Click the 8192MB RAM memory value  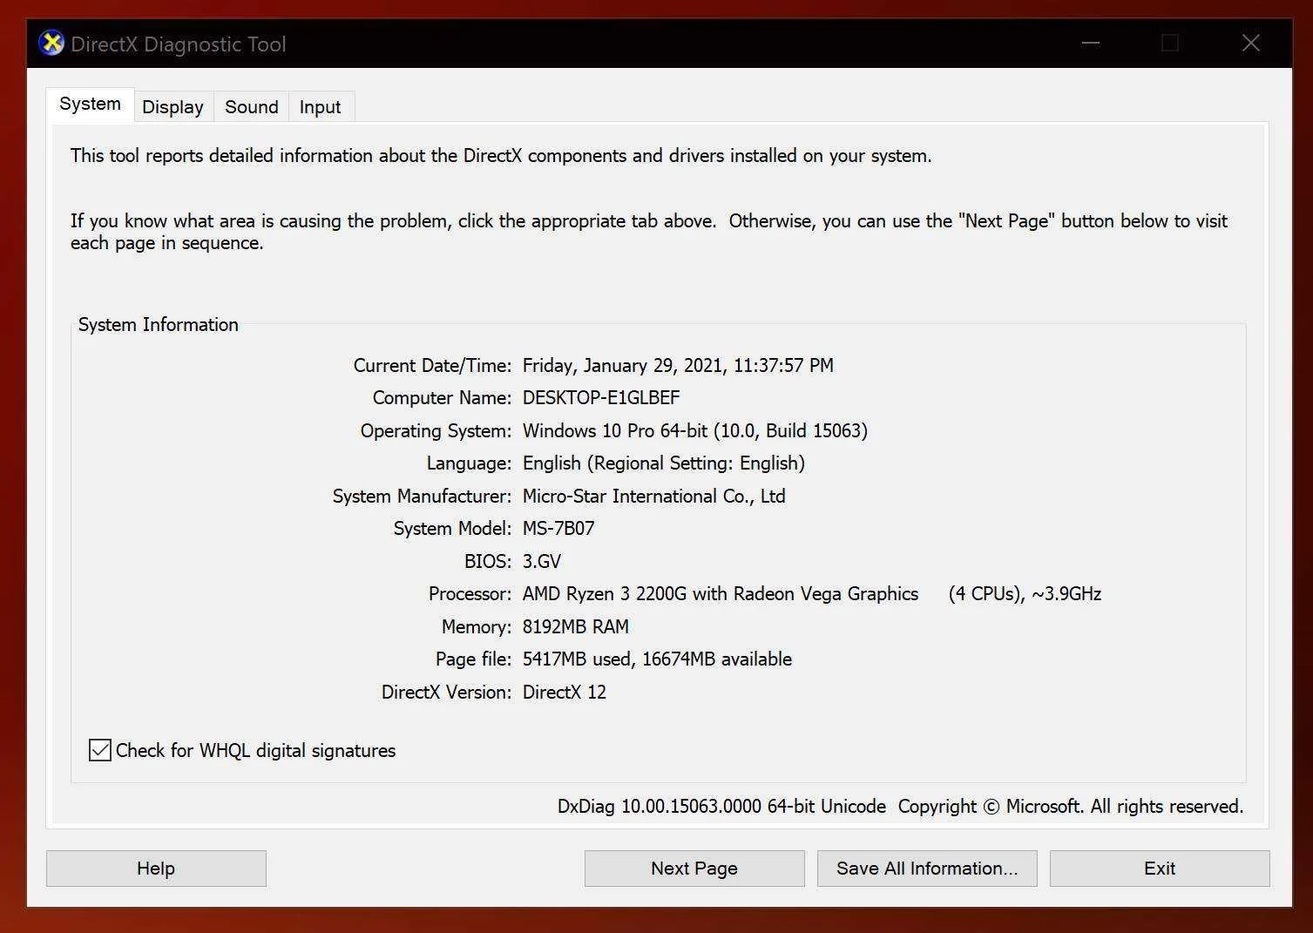point(576,626)
